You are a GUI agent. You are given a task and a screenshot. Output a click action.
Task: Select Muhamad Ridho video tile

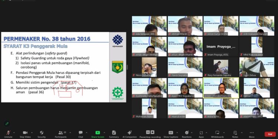[x=149, y=108]
